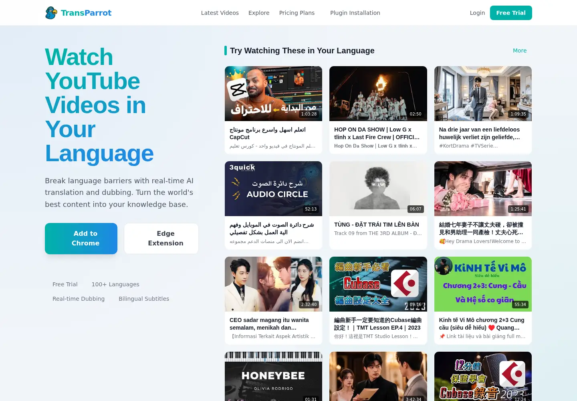The width and height of the screenshot is (577, 401).
Task: Open the 1:09:35 drama thumbnail
Action: [483, 93]
